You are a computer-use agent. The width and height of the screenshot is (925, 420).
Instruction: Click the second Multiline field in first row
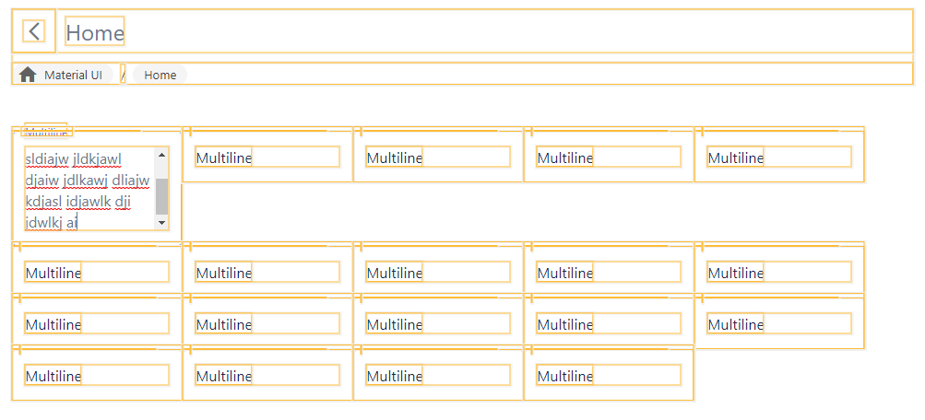click(267, 157)
